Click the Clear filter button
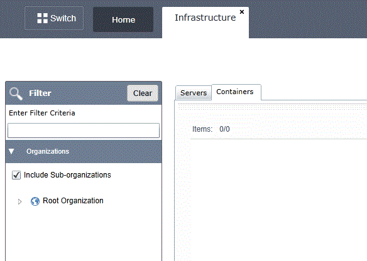The height and width of the screenshot is (261, 367). 143,93
